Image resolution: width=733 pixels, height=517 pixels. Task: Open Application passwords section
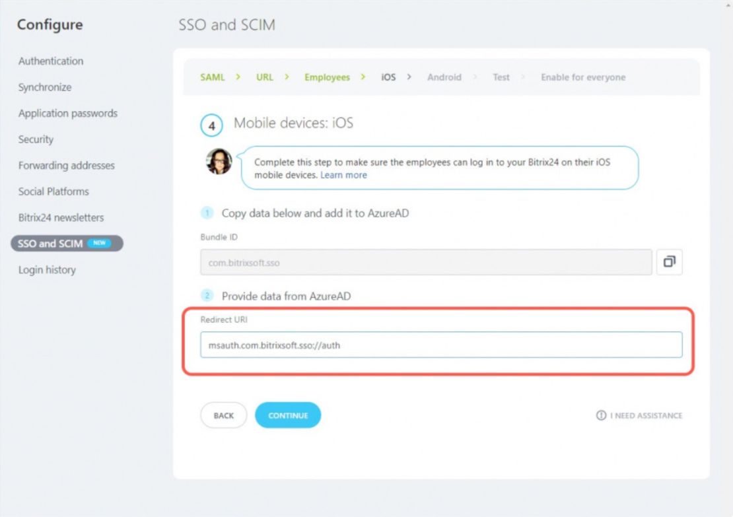[68, 113]
